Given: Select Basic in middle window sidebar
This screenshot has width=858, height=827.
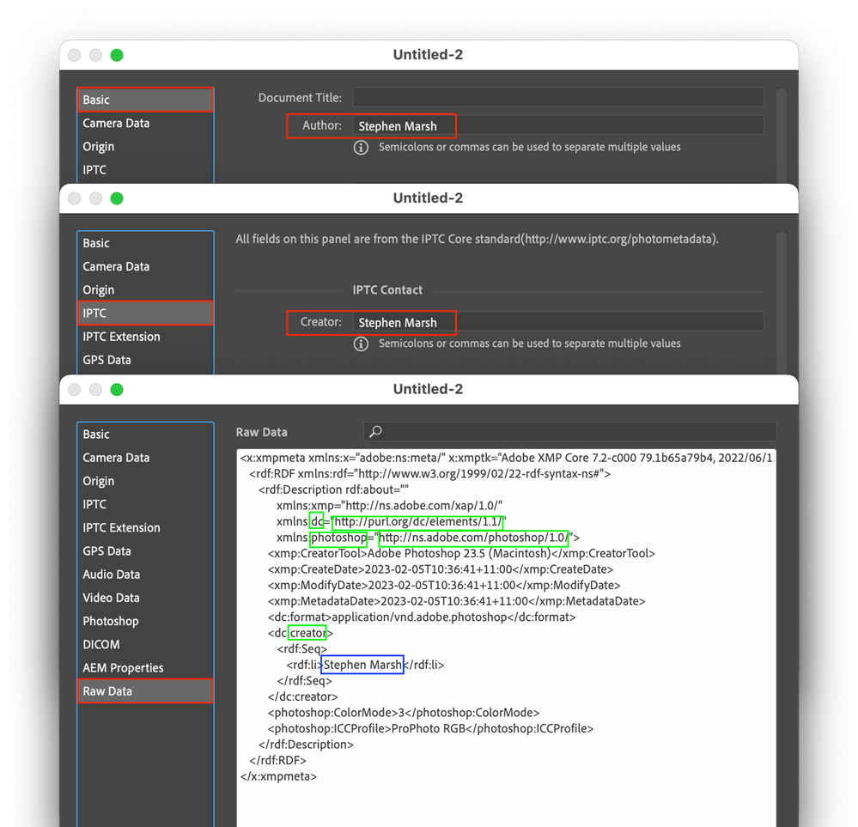Looking at the screenshot, I should click(145, 243).
